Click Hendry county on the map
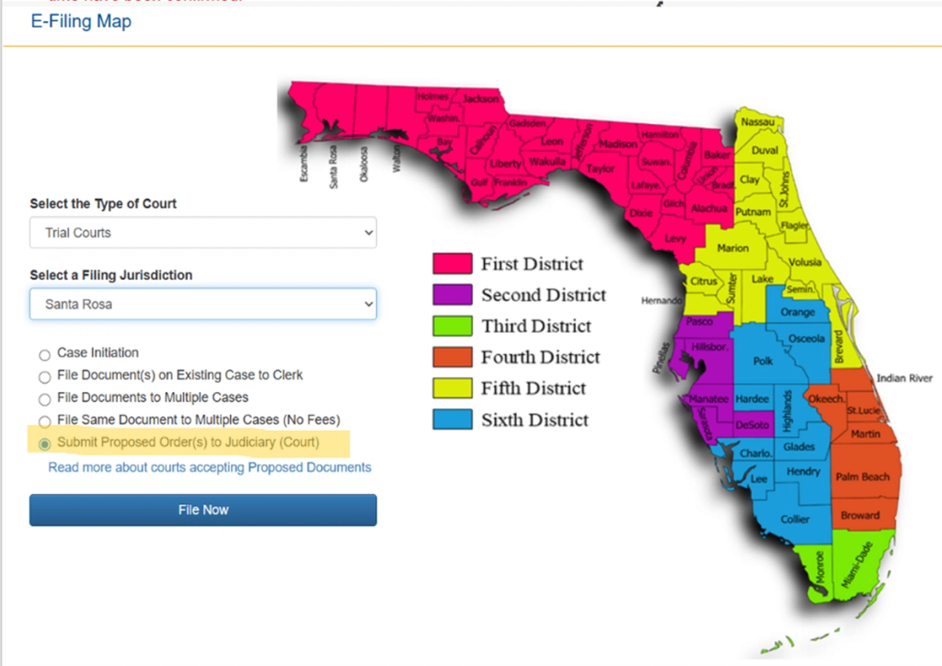942x666 pixels. click(x=803, y=471)
